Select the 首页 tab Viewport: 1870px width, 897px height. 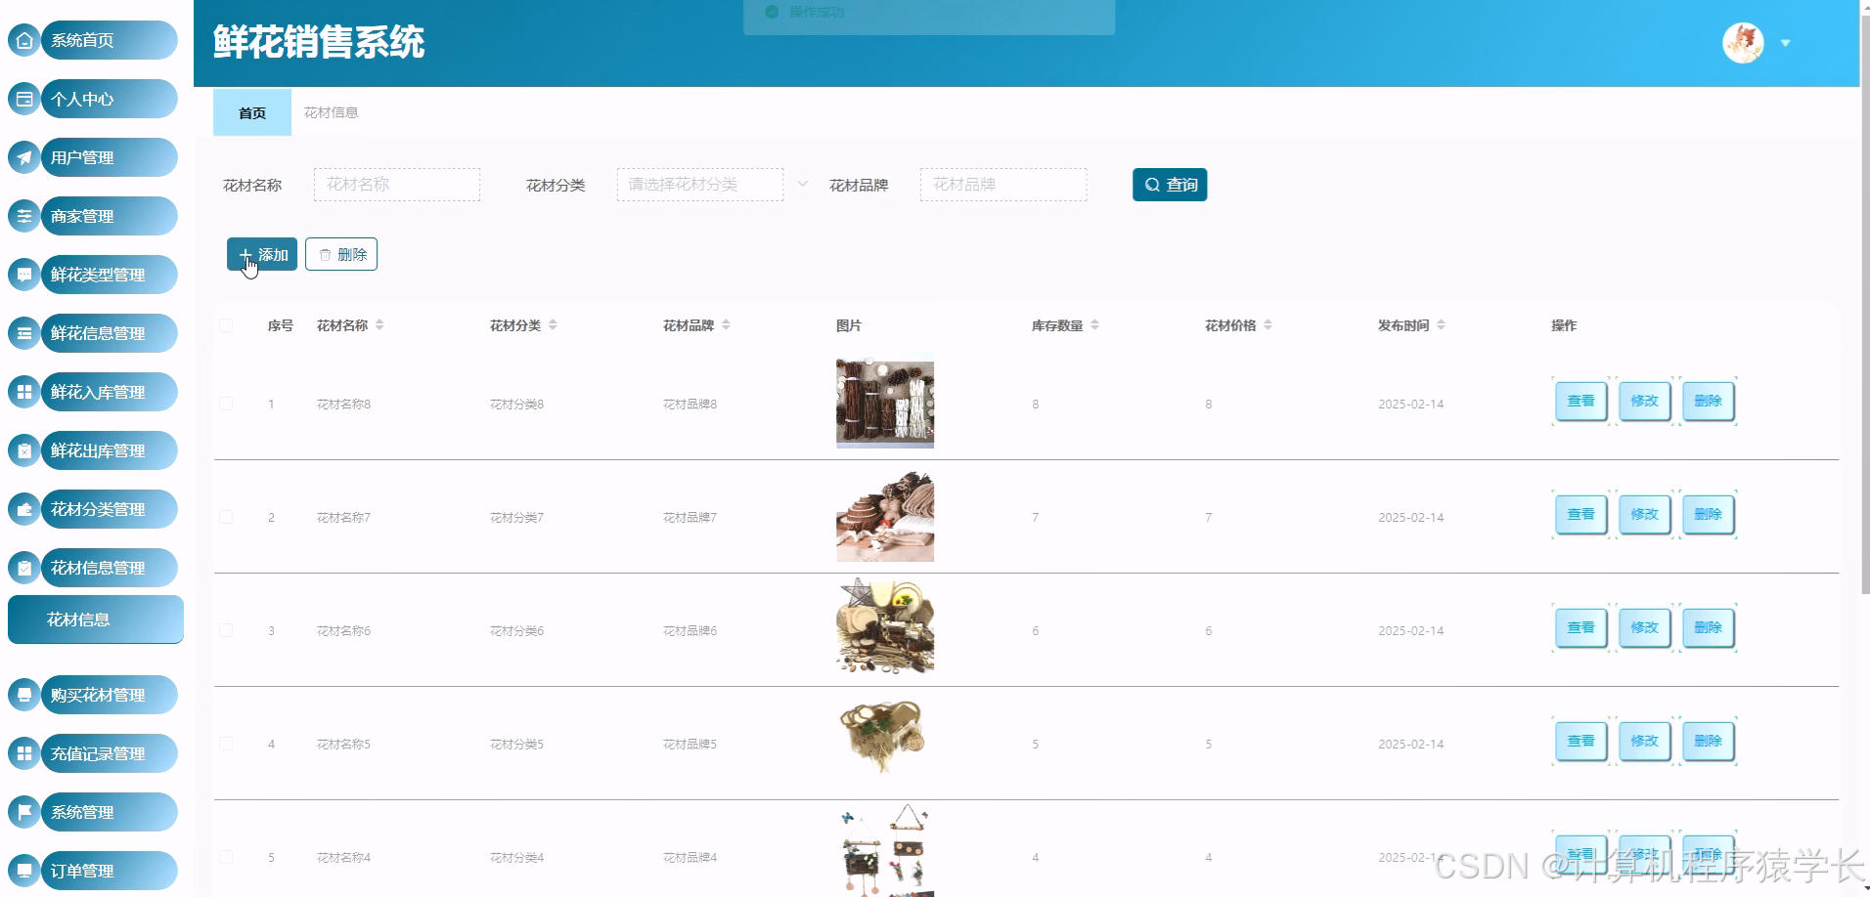point(251,112)
